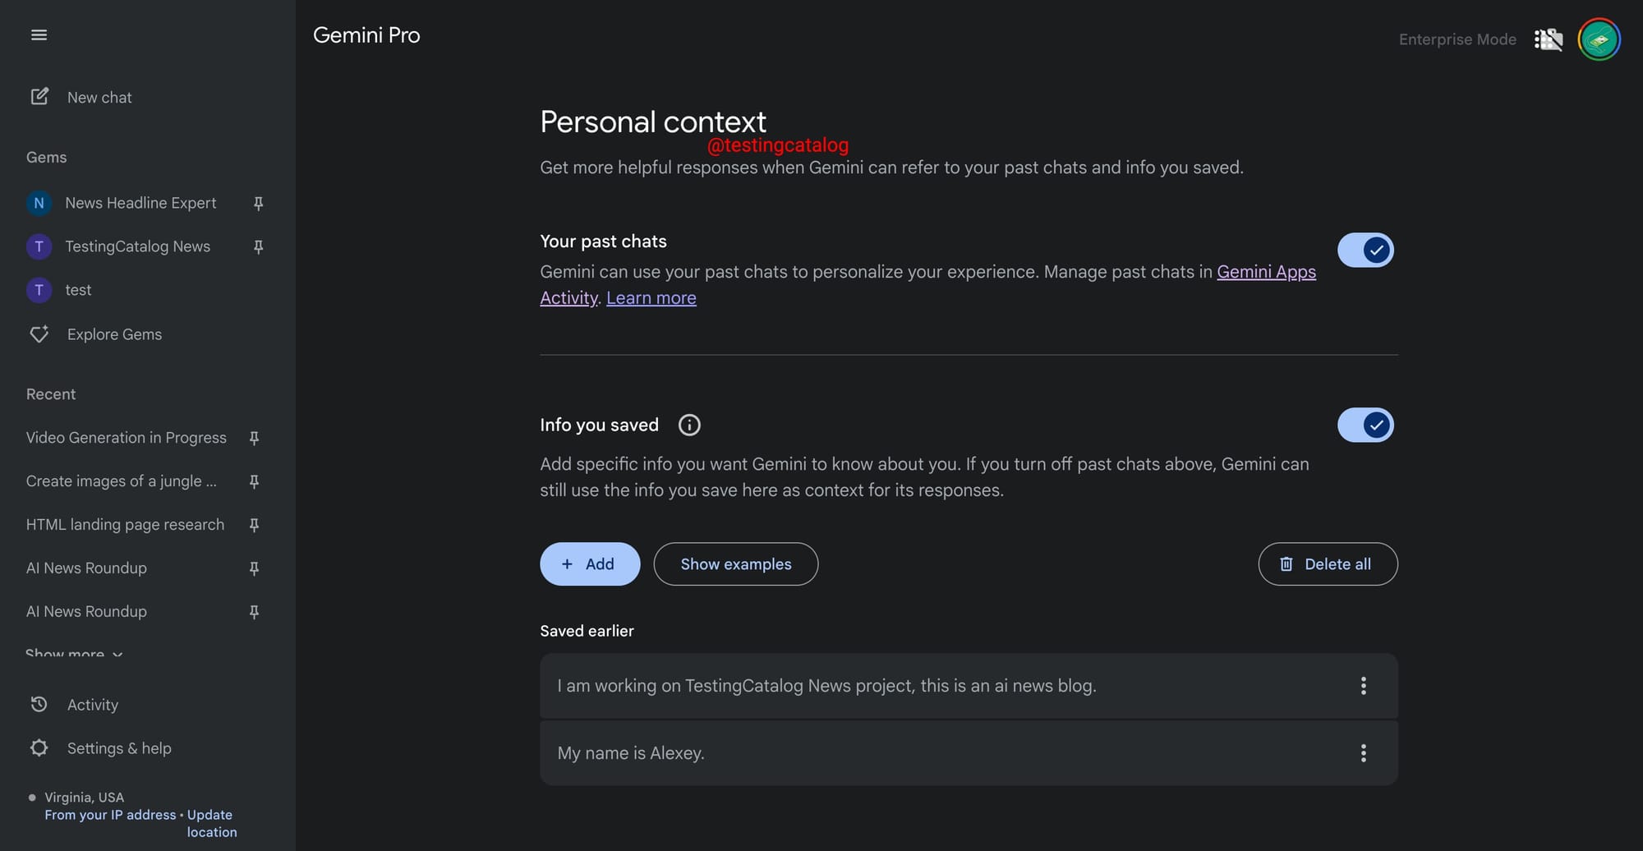Open the Learn more link
The height and width of the screenshot is (851, 1643).
651,298
